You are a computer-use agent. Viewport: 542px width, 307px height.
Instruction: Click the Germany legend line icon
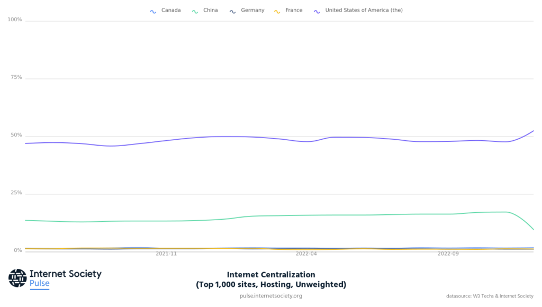click(233, 11)
